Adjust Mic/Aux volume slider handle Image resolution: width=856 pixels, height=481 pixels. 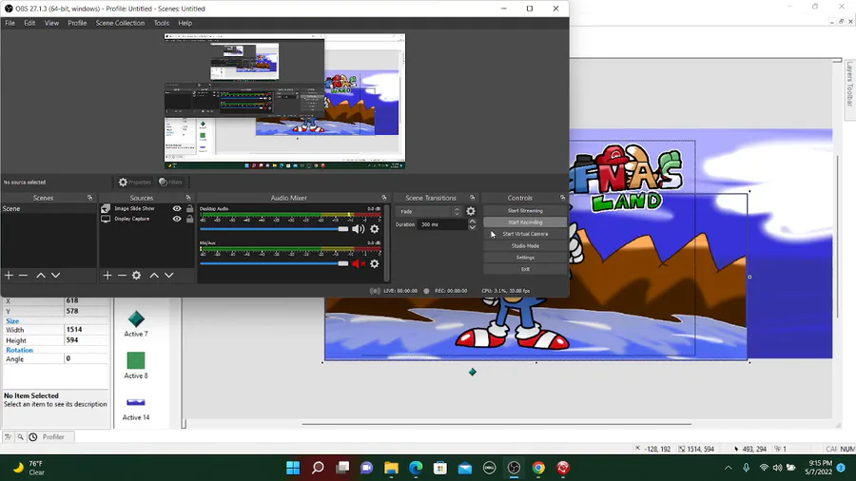[x=342, y=264]
